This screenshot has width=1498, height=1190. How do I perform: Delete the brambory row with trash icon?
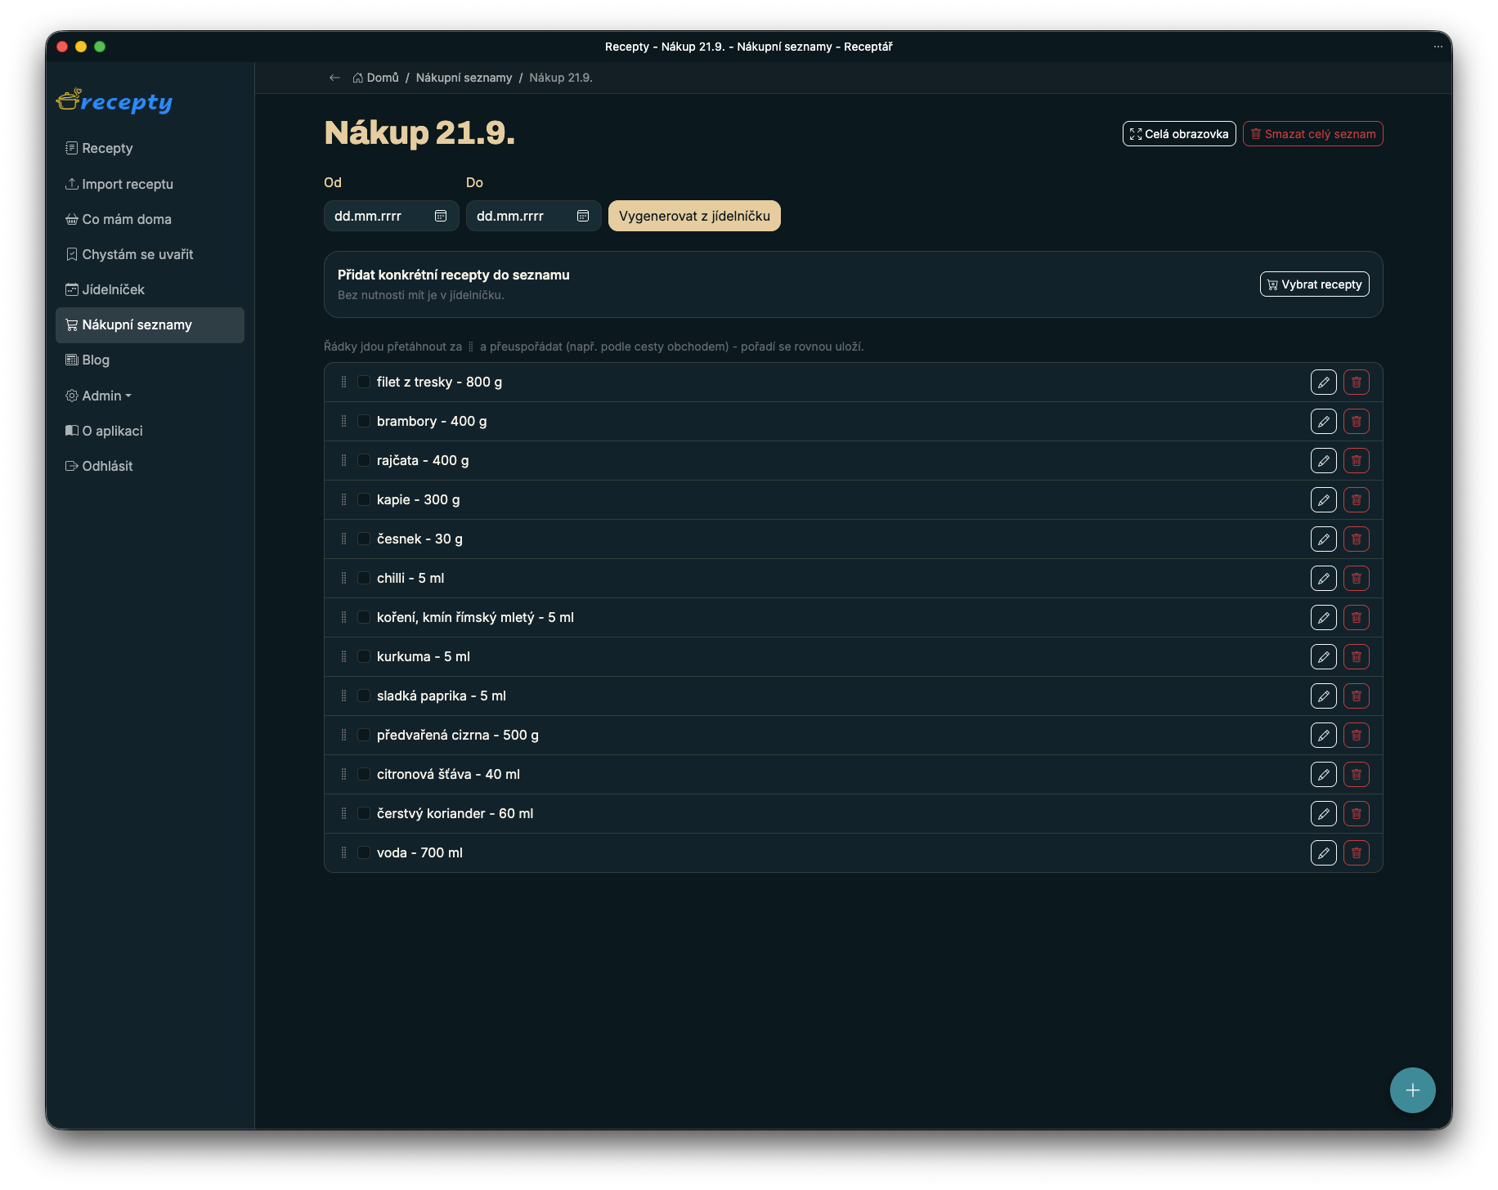tap(1356, 421)
